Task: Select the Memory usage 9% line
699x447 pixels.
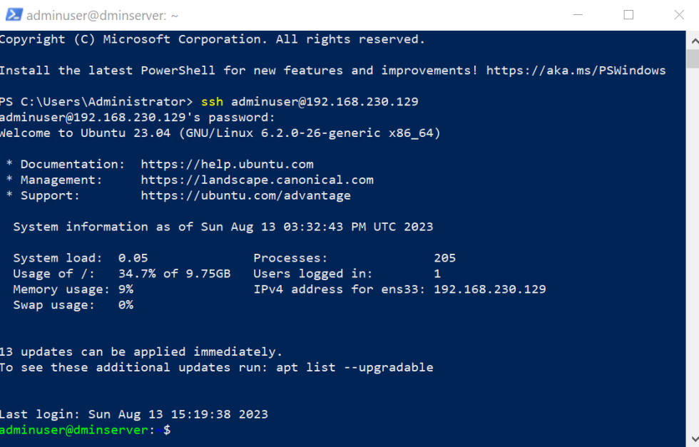Action: (x=71, y=289)
